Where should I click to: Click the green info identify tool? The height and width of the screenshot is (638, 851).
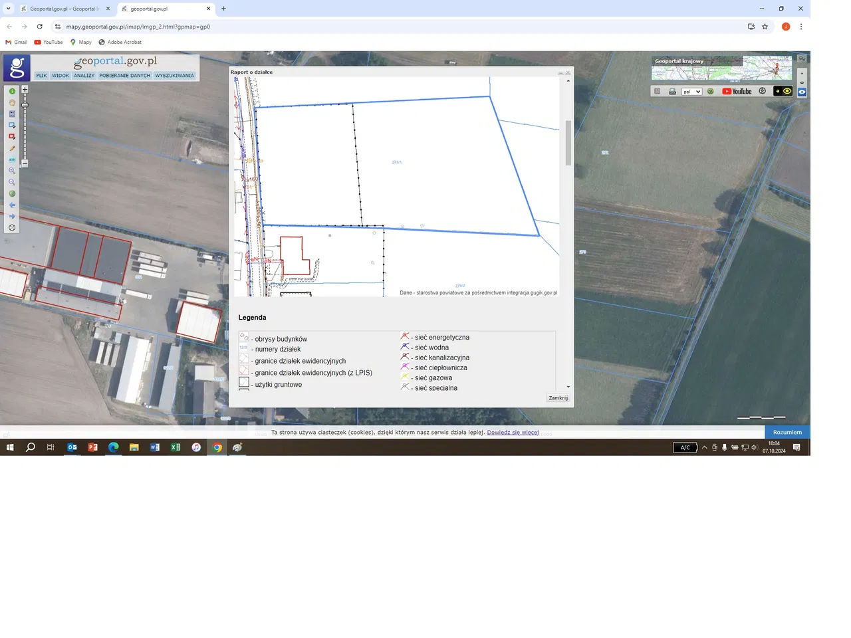12,92
